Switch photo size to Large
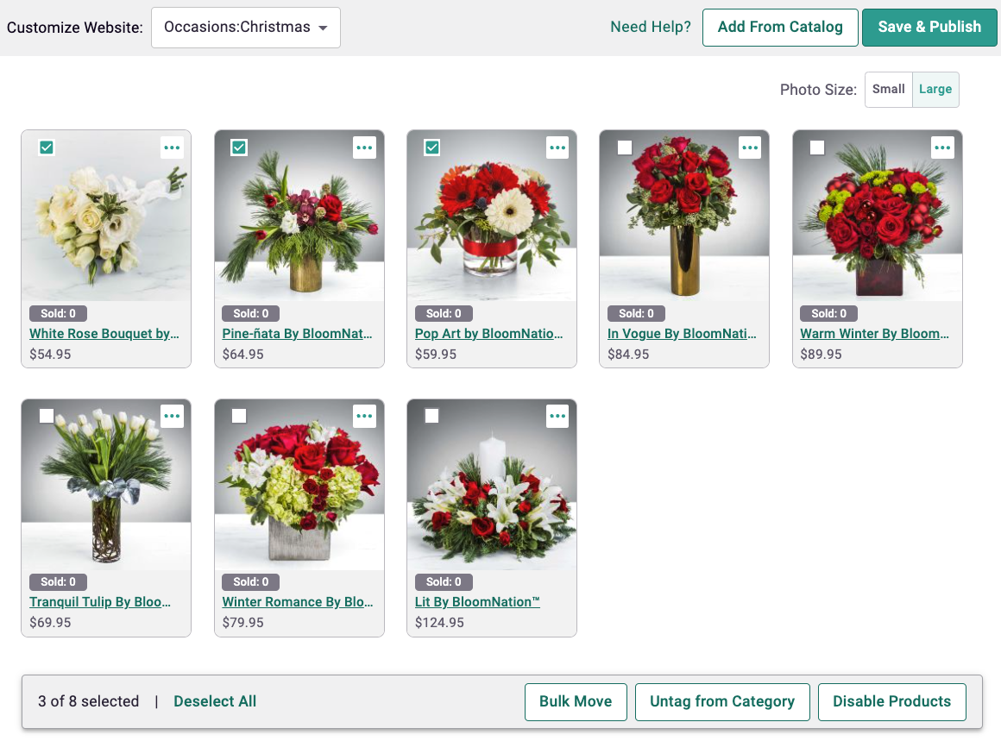This screenshot has height=741, width=1001. pos(935,90)
